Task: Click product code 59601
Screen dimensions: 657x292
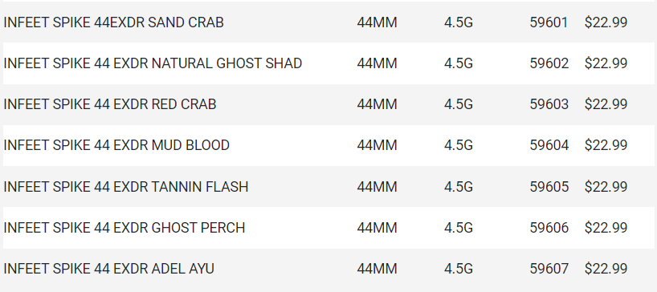Action: click(x=549, y=22)
